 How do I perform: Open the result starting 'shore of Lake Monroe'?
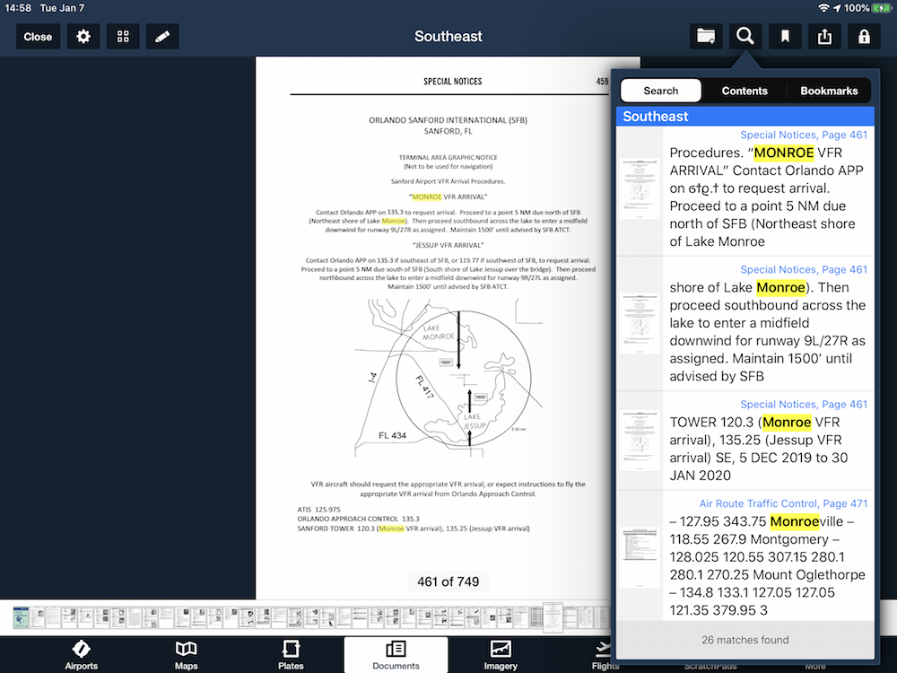[745, 324]
